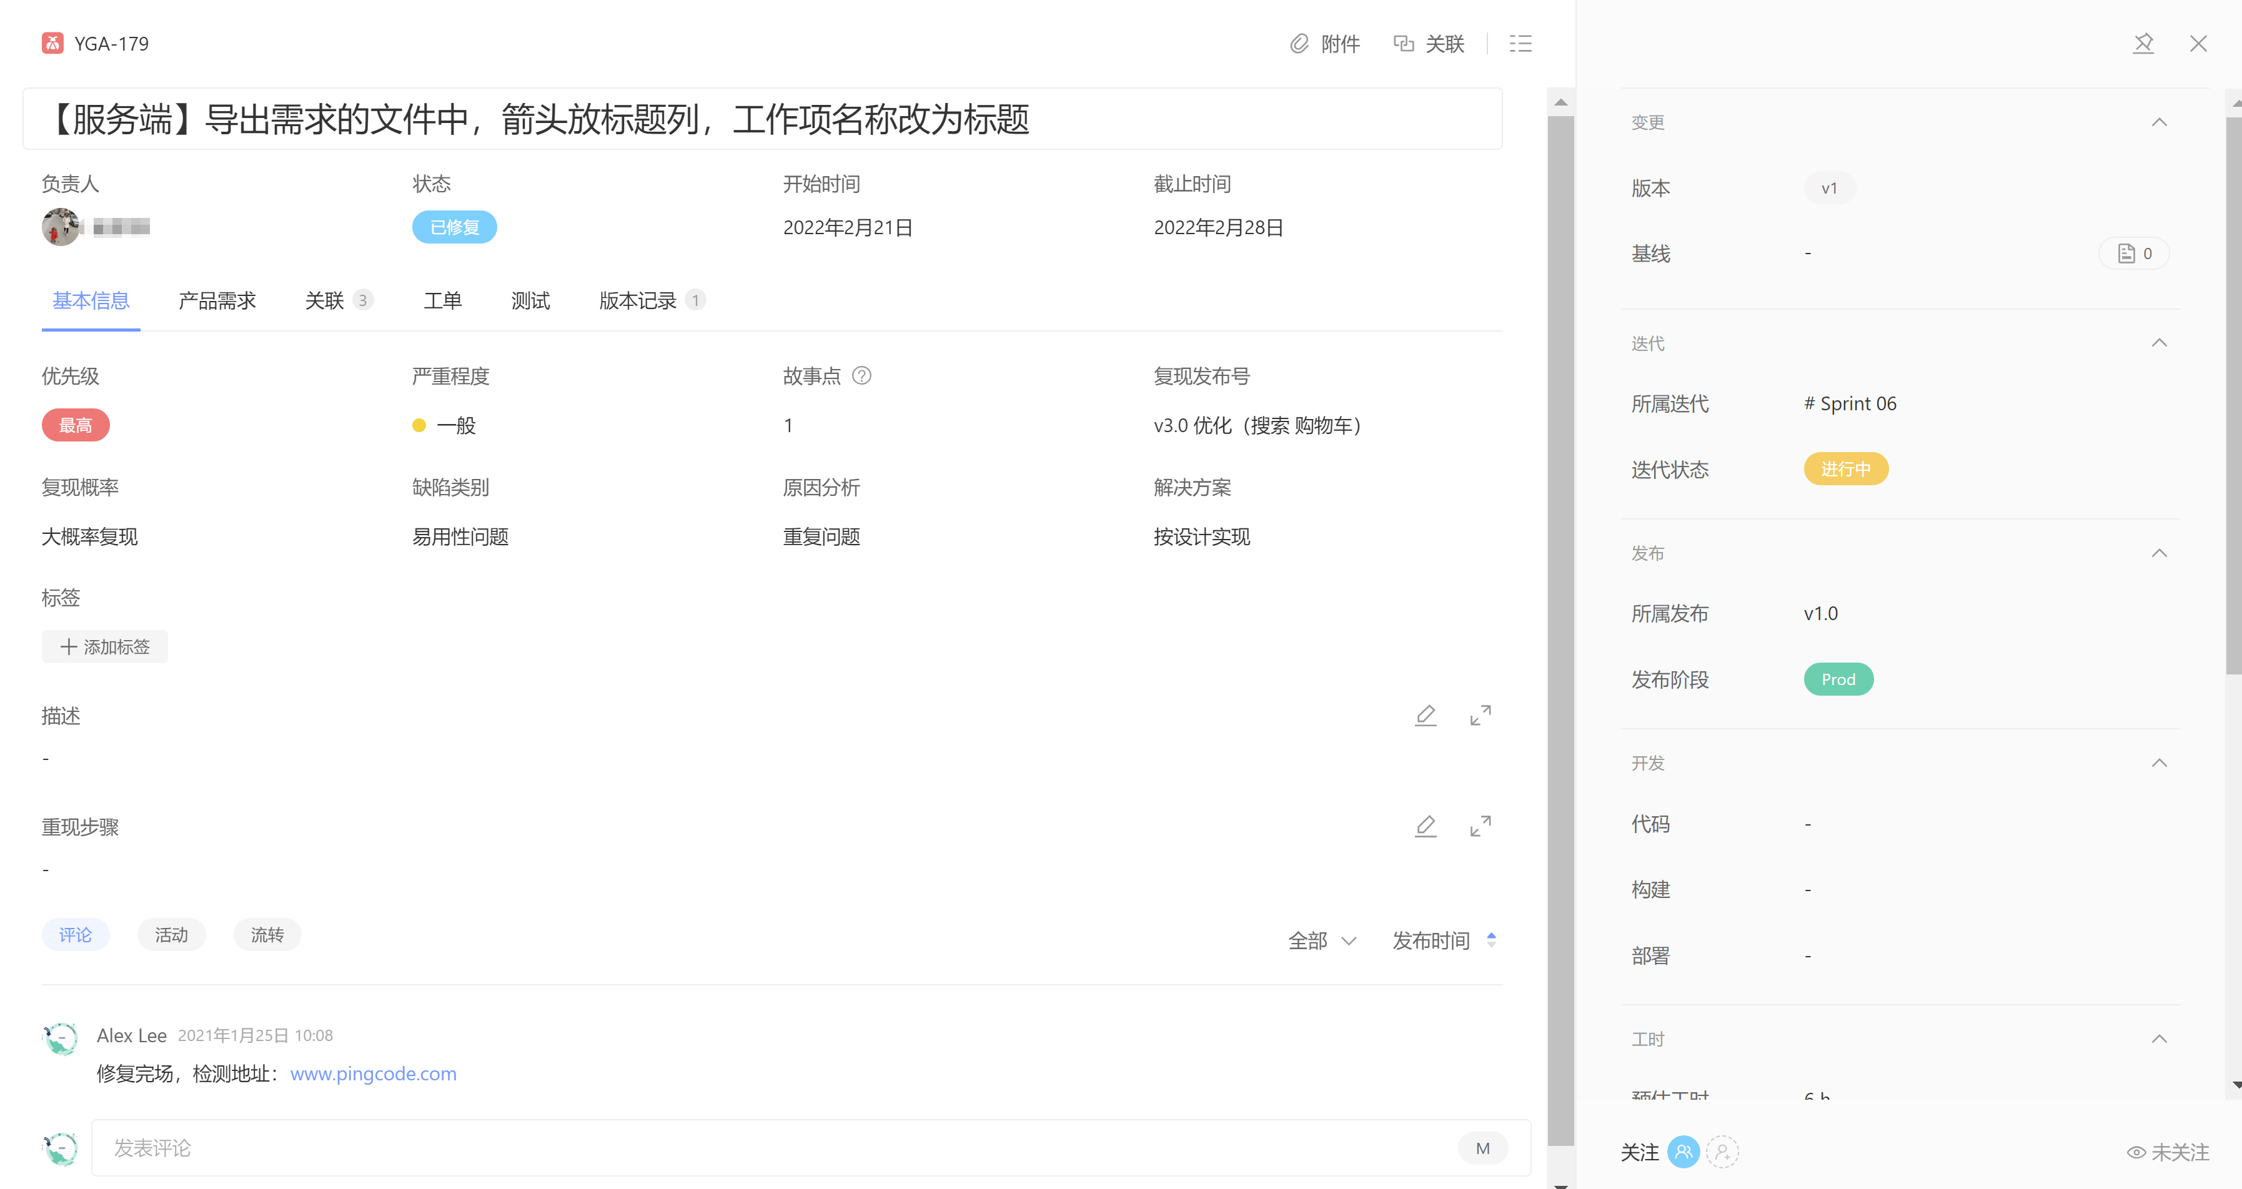Viewport: 2242px width, 1189px height.
Task: Click the story points help question icon
Action: pyautogui.click(x=861, y=376)
